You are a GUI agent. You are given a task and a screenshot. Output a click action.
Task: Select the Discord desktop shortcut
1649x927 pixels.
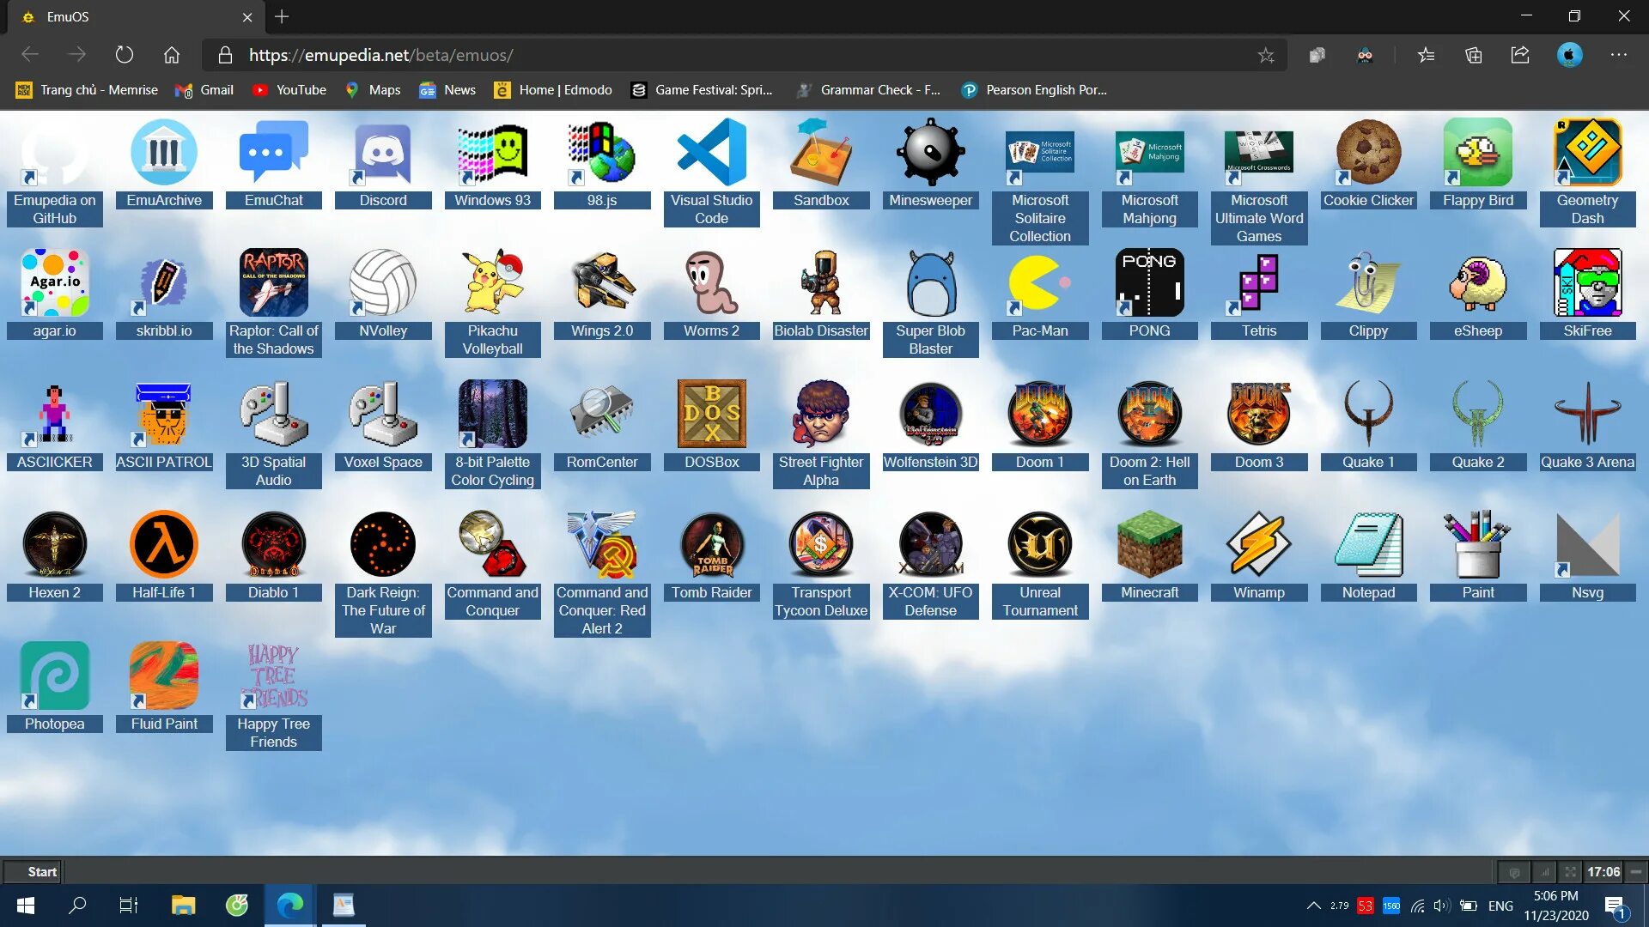point(383,163)
